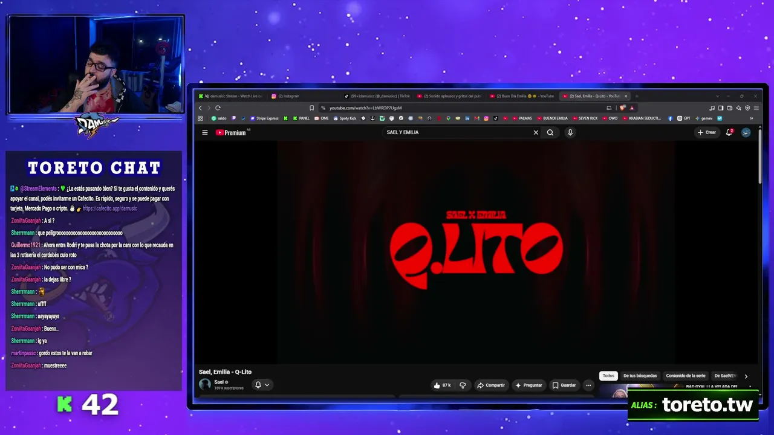The width and height of the screenshot is (774, 435).
Task: Open the browser main hamburger menu
Action: click(756, 108)
